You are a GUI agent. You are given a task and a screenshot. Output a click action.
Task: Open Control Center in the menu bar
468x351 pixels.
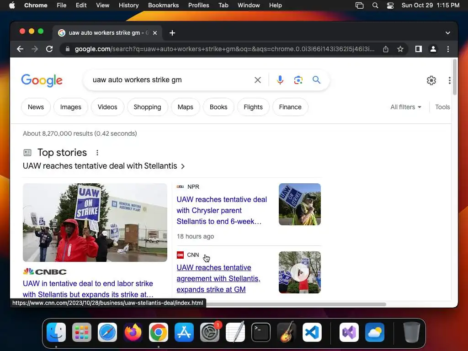tap(390, 5)
